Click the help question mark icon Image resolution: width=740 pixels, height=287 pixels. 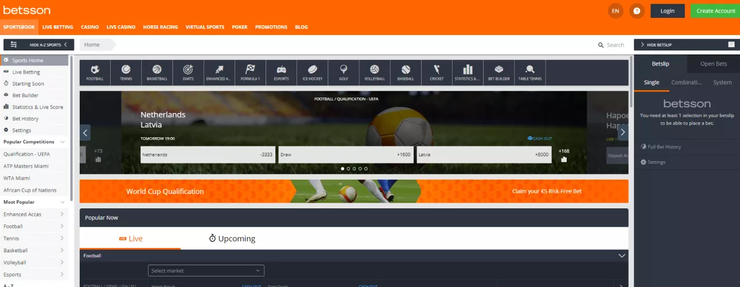(637, 11)
